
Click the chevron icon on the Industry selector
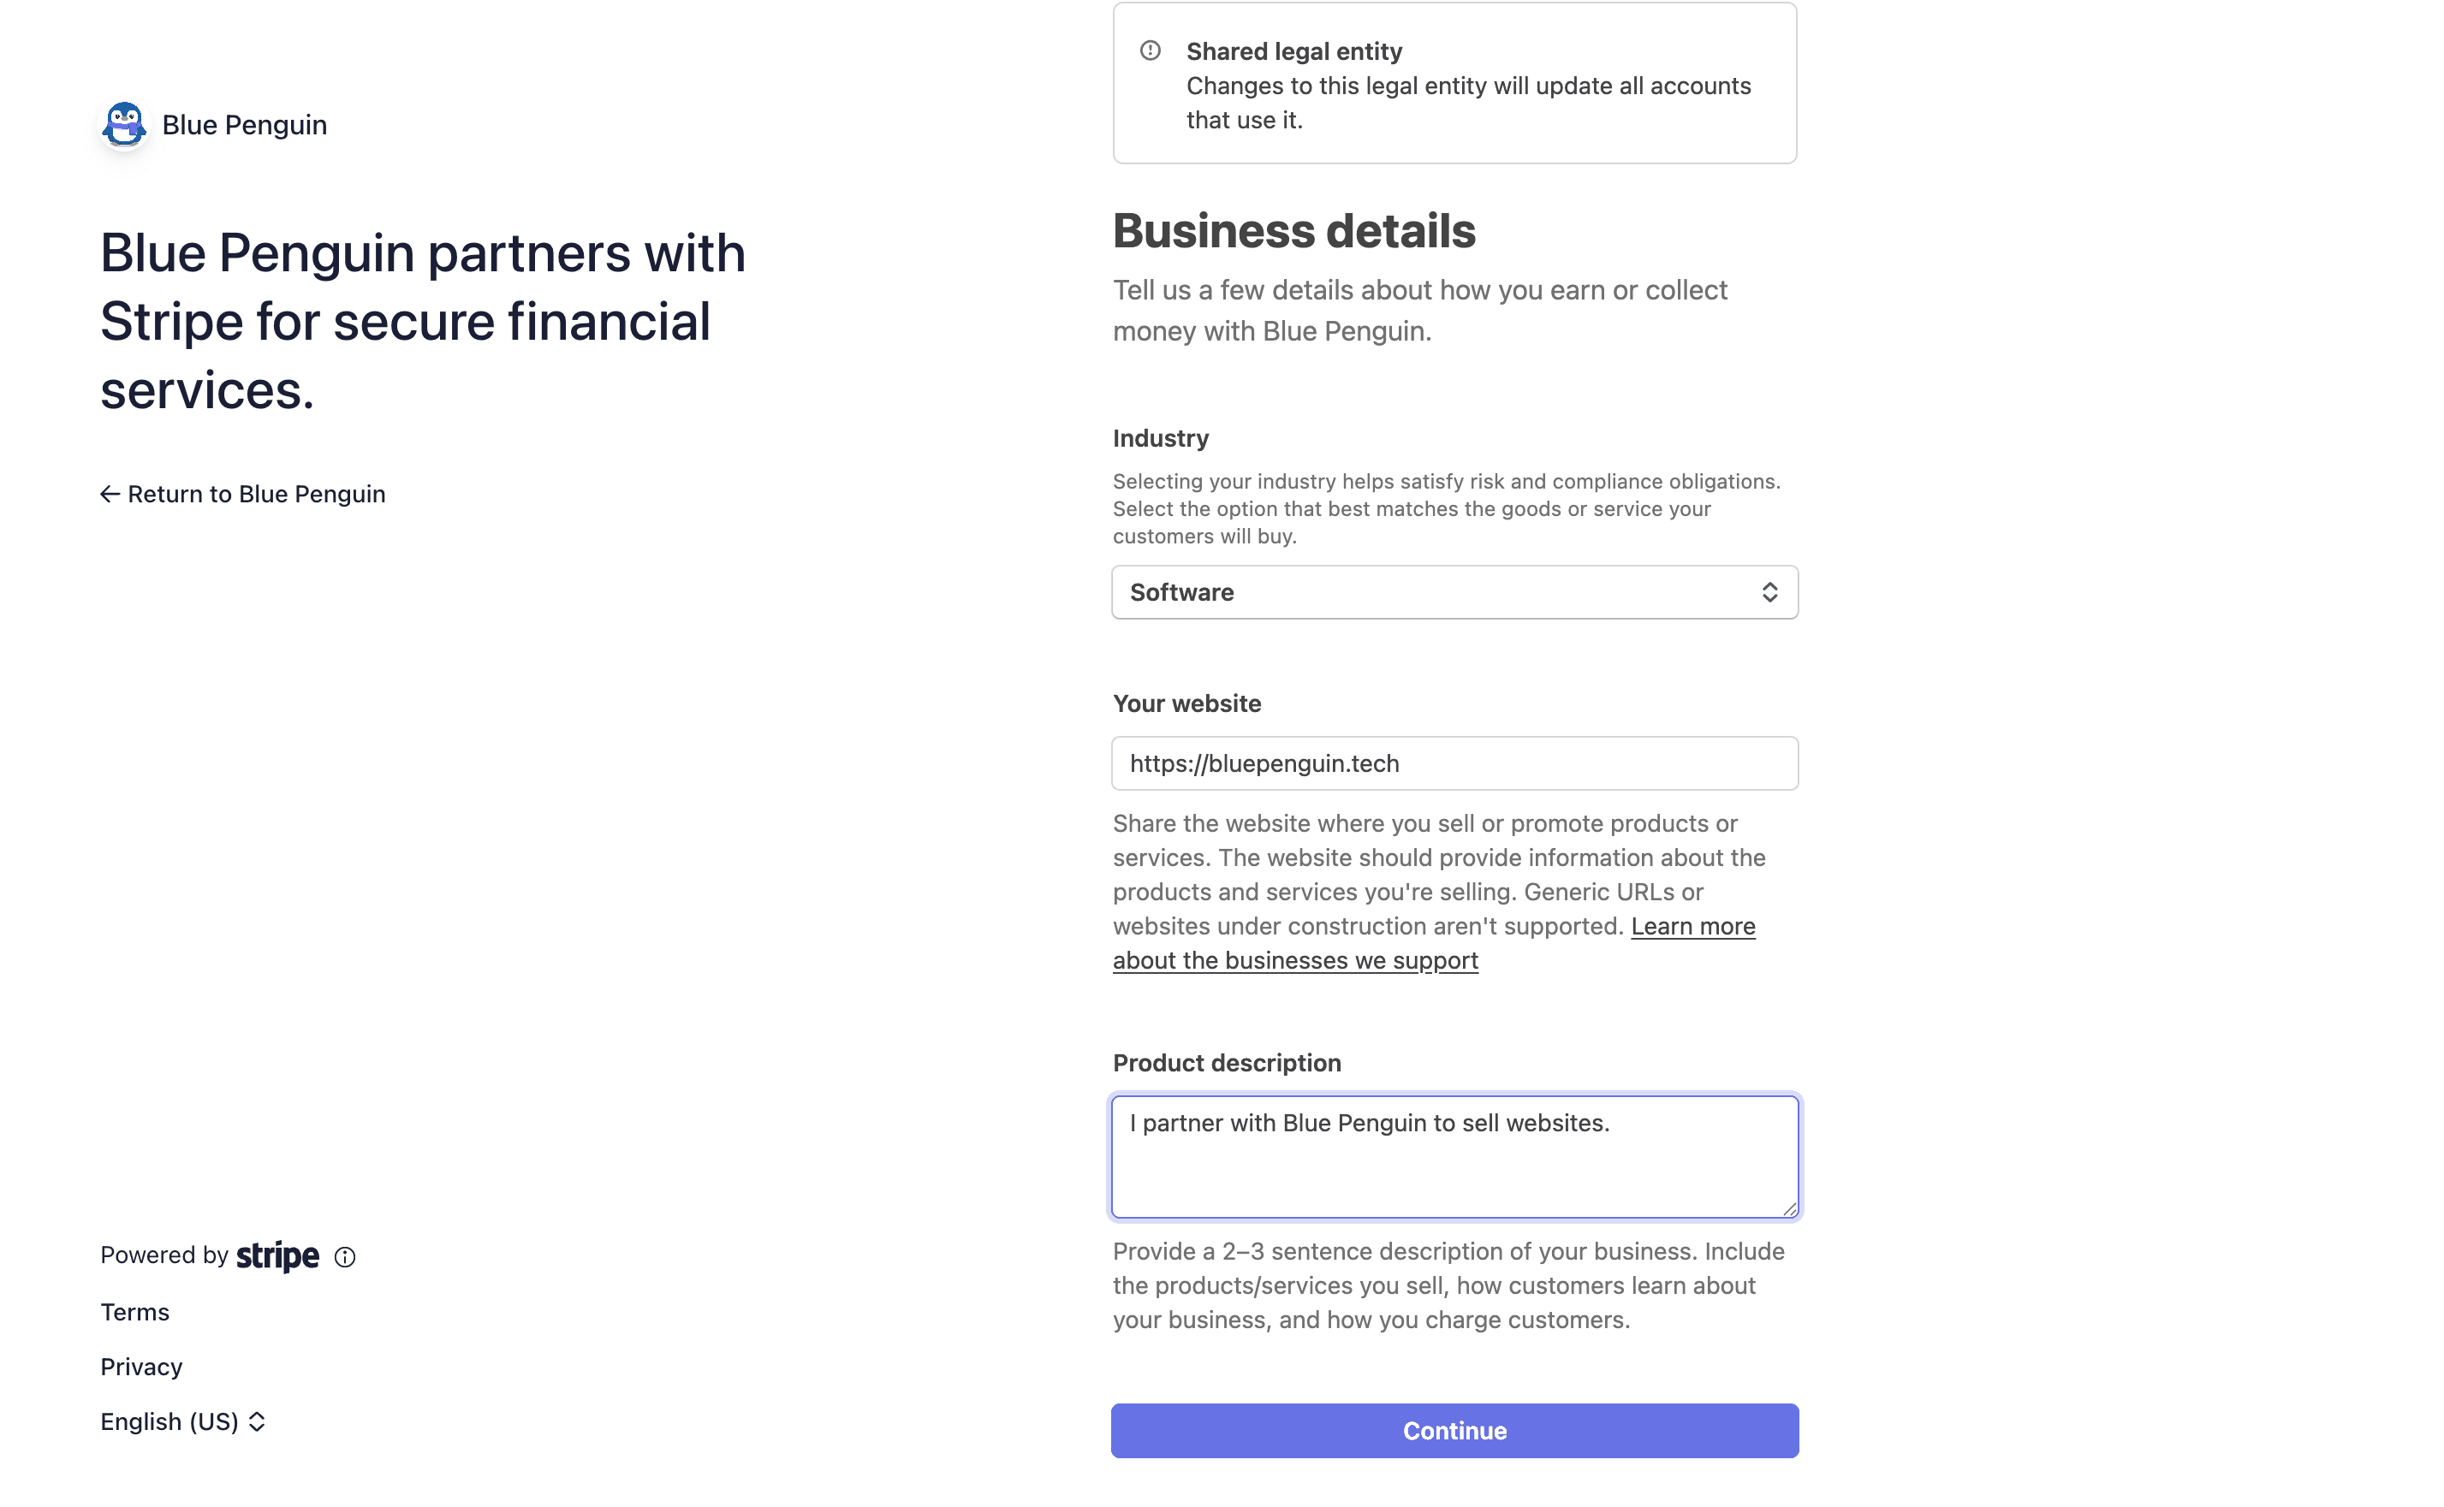point(1771,592)
